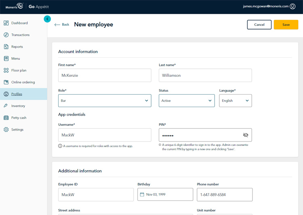Click Go Appétit product title
Screen dimensions: 303x215
pyautogui.click(x=39, y=6)
